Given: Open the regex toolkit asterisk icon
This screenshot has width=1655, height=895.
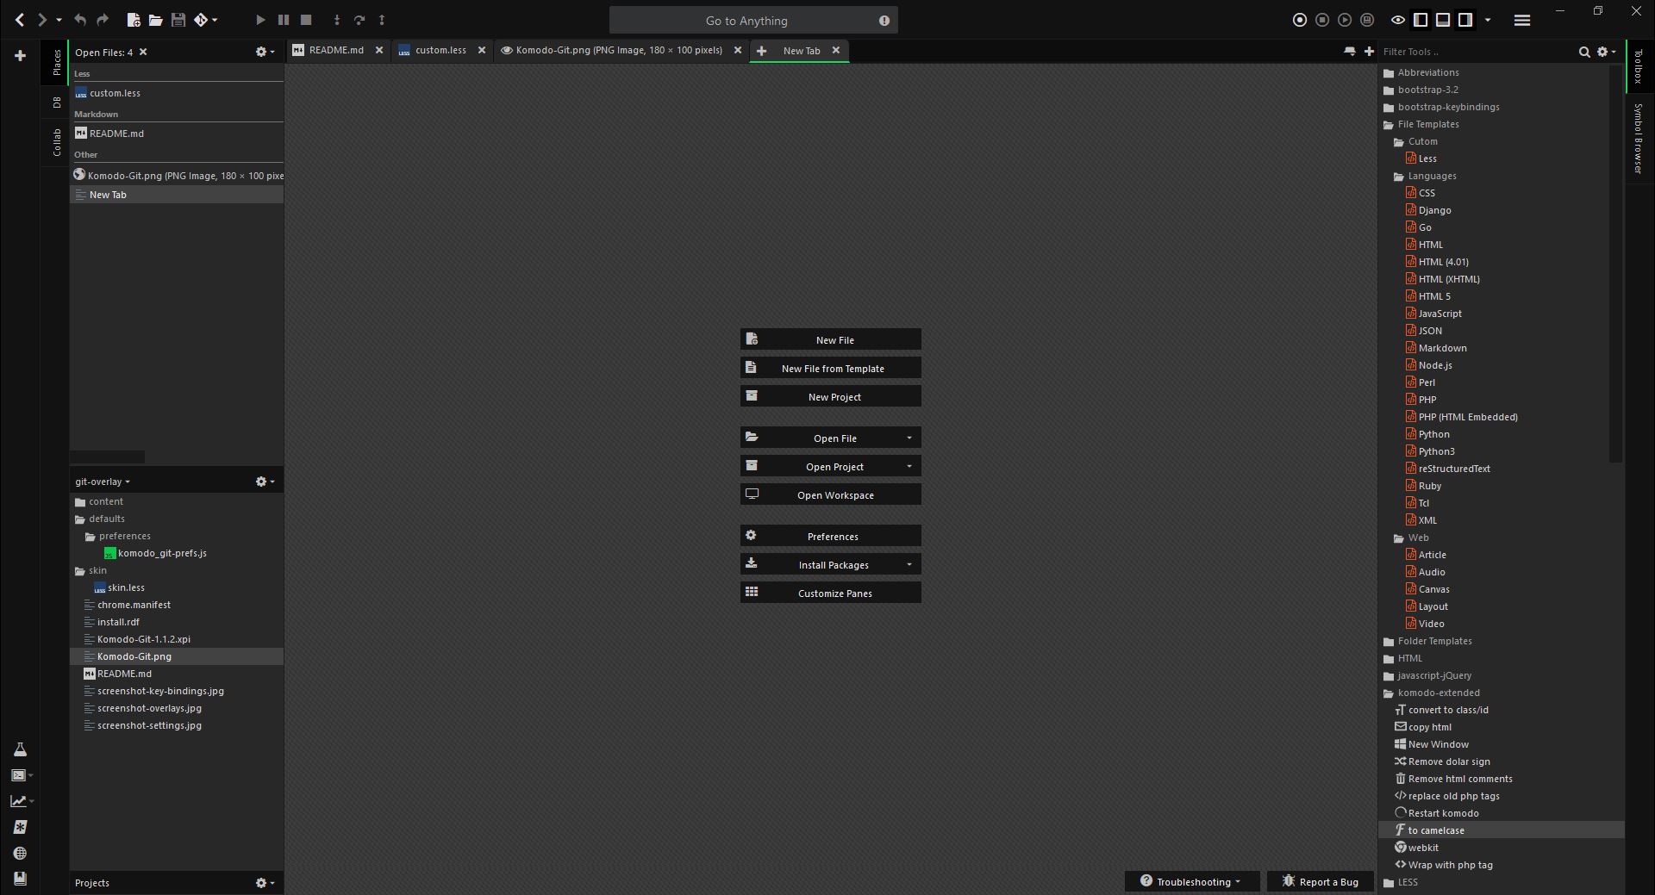Looking at the screenshot, I should point(20,827).
